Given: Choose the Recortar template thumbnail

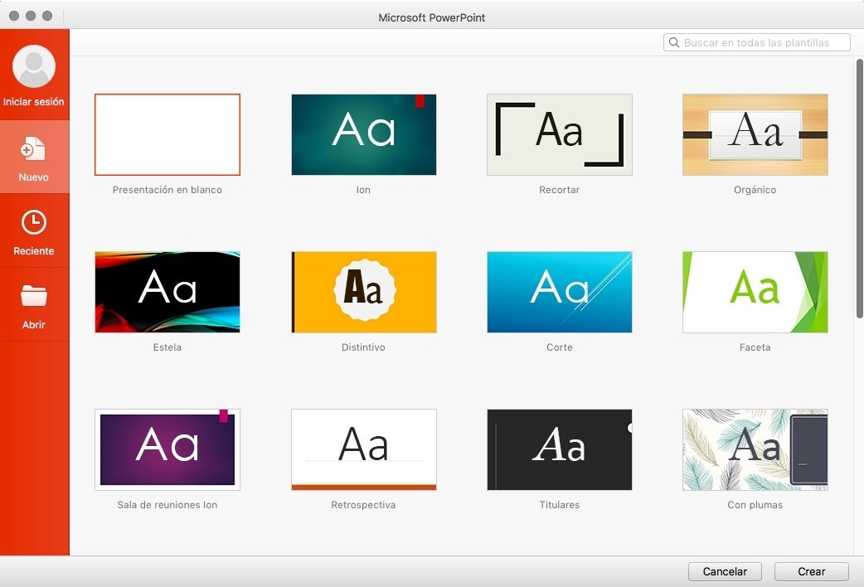Looking at the screenshot, I should (560, 134).
